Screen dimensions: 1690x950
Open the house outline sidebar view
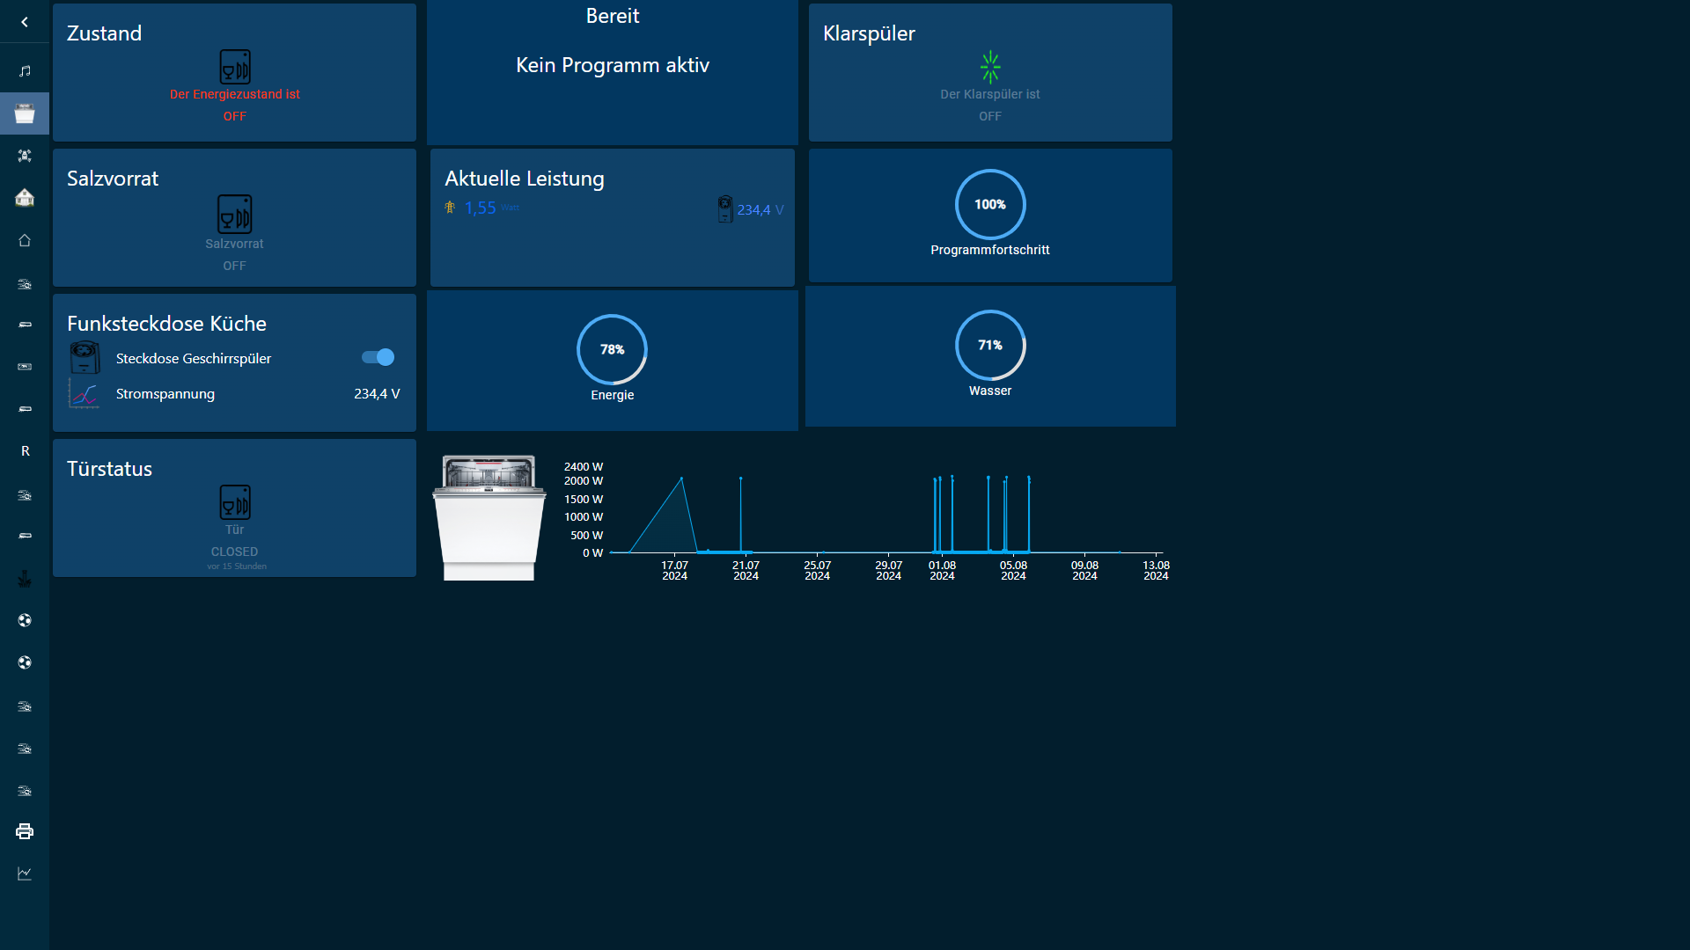(25, 240)
